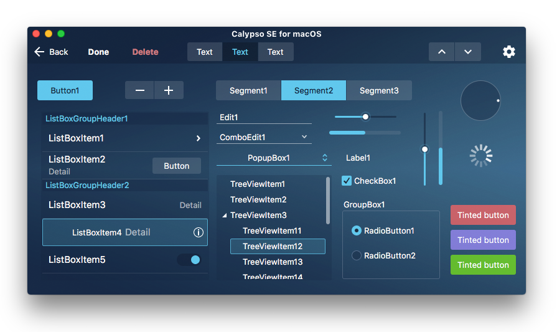Image resolution: width=557 pixels, height=332 pixels.
Task: Click the round dial knob control
Action: pos(480,100)
